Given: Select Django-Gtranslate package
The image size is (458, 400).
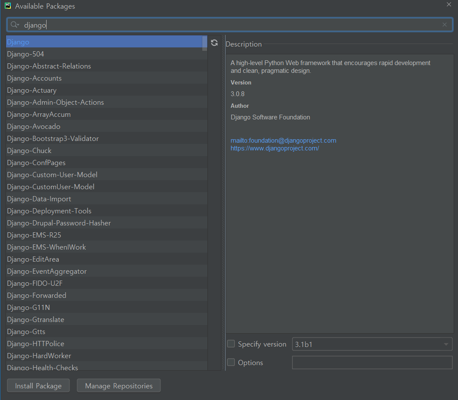Looking at the screenshot, I should coord(107,319).
